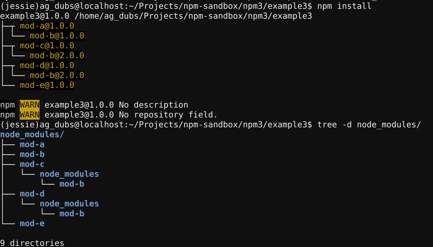Click mod-d@1.0.0 in the install tree
433x247 pixels.
coord(47,65)
